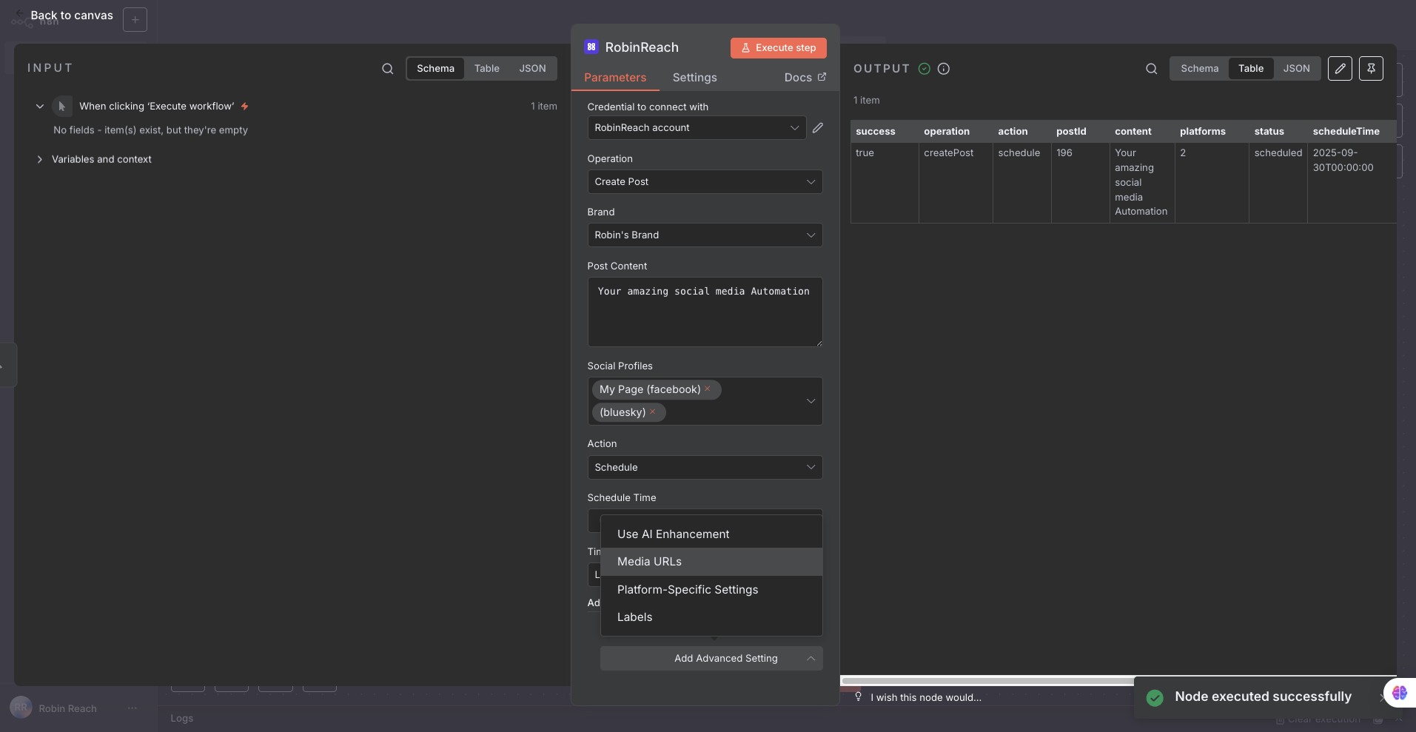Switch OUTPUT view to Schema

(1199, 69)
